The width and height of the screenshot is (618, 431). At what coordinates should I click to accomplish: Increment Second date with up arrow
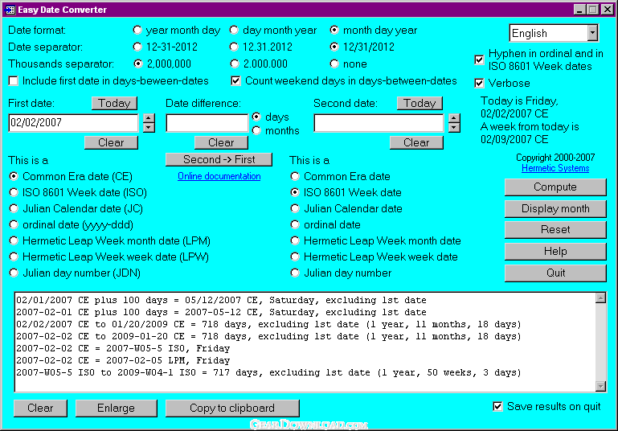[454, 118]
